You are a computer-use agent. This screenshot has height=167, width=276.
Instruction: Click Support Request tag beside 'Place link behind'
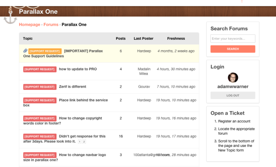click(x=40, y=100)
